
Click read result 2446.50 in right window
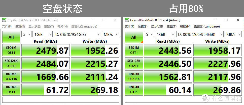[168, 63]
